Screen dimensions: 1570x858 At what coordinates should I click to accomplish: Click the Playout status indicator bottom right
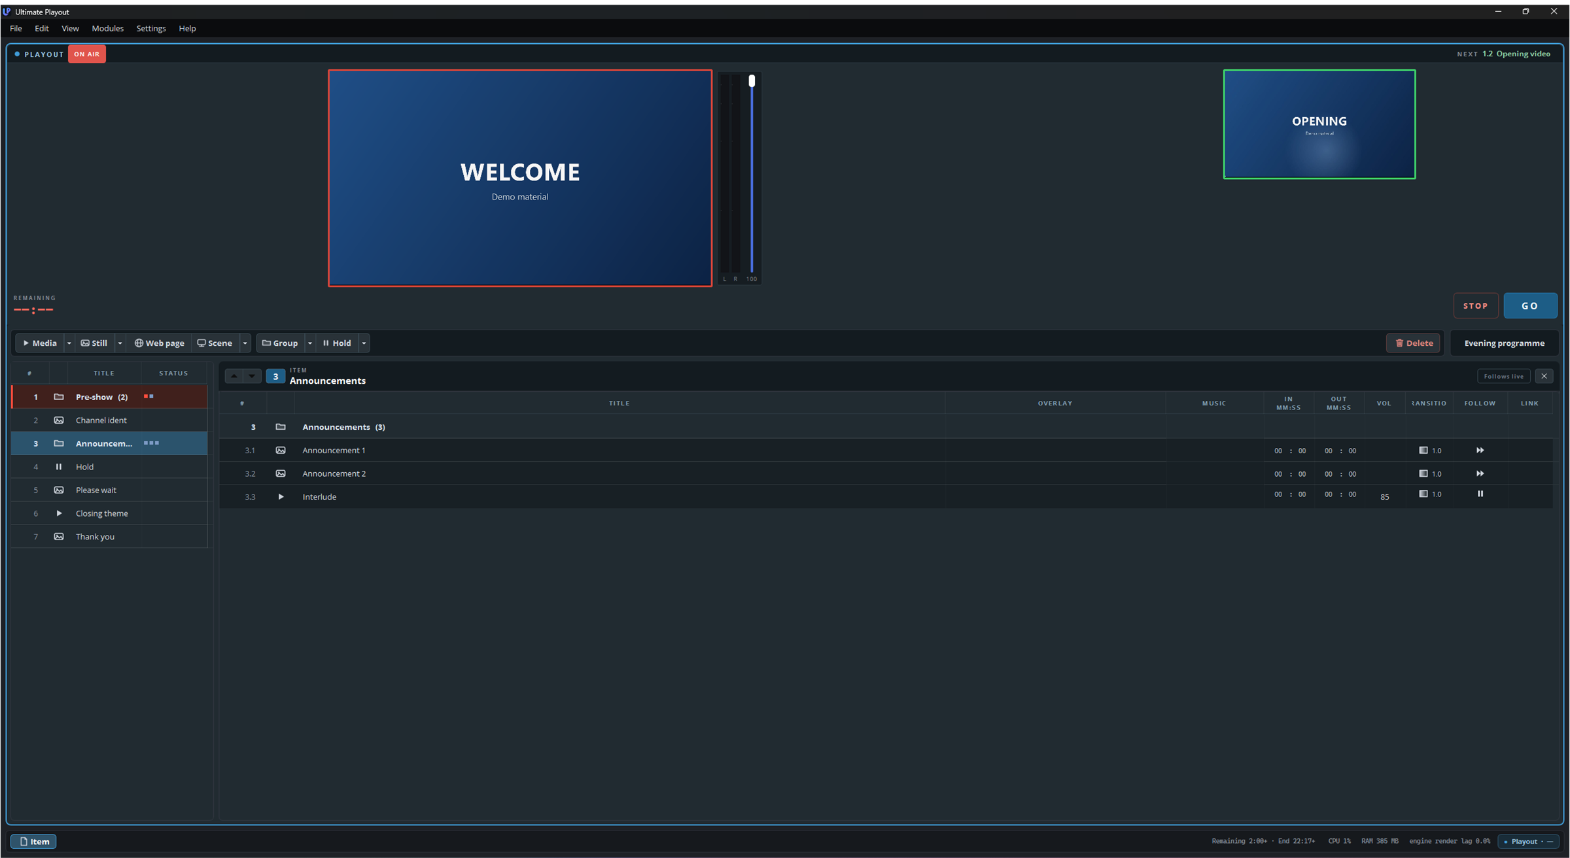[x=1529, y=842]
